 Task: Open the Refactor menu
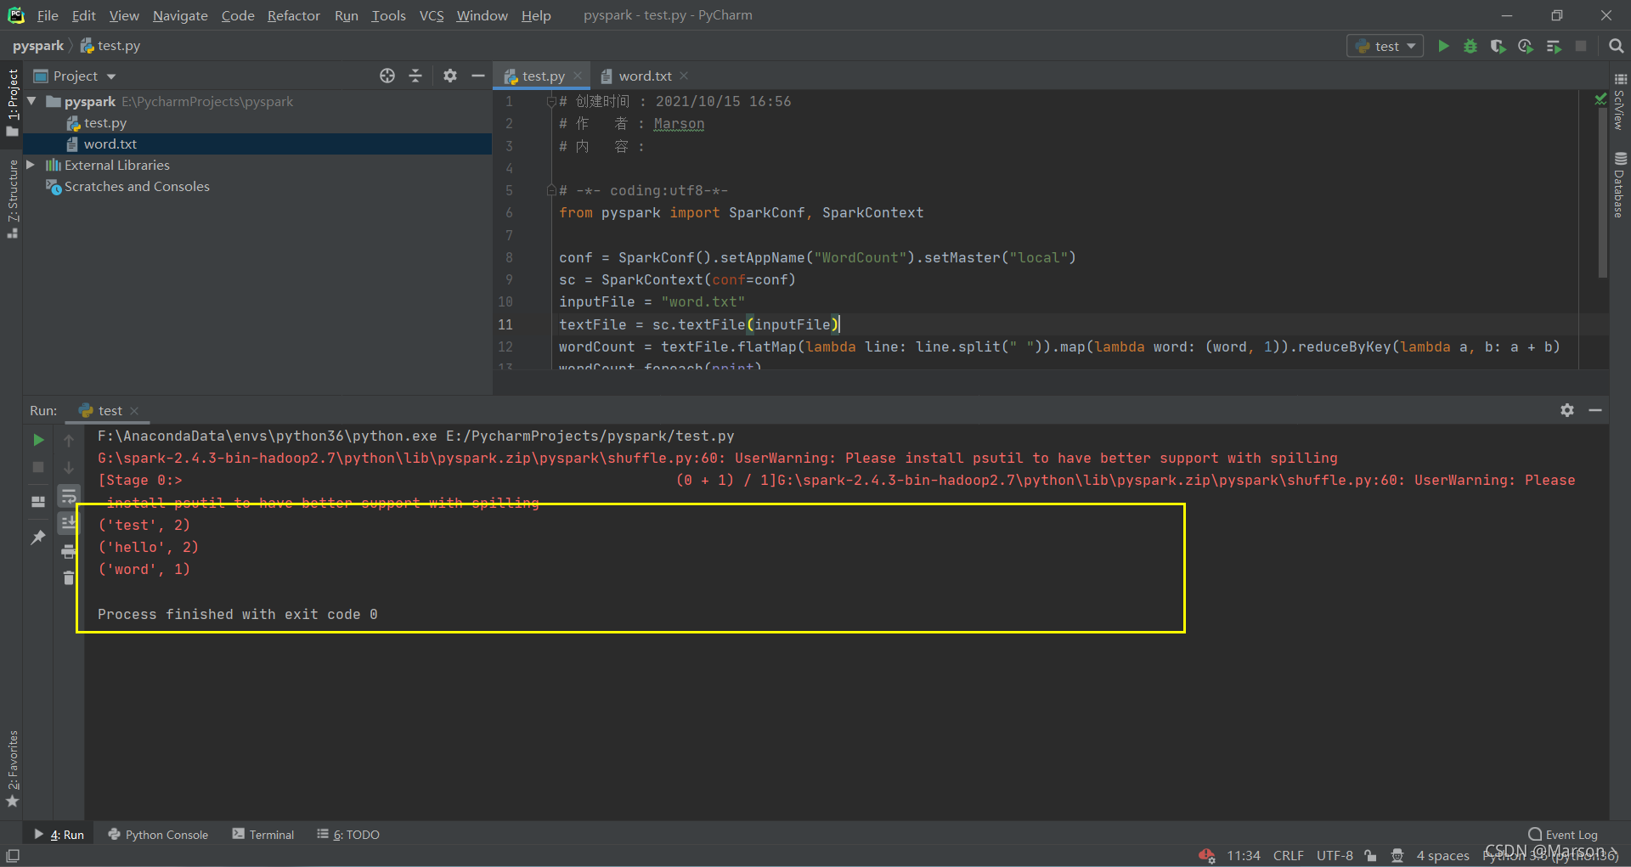point(293,15)
